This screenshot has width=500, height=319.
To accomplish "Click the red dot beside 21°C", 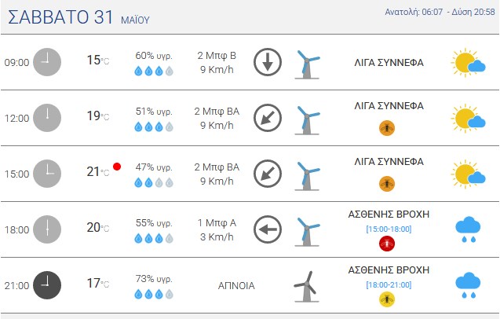I will pos(117,167).
